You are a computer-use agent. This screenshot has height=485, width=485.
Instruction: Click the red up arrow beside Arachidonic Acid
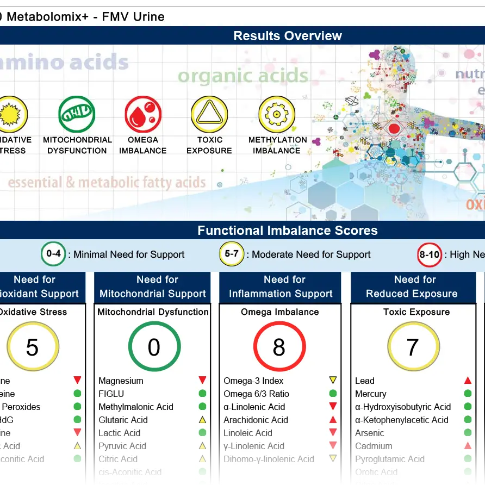pos(333,420)
